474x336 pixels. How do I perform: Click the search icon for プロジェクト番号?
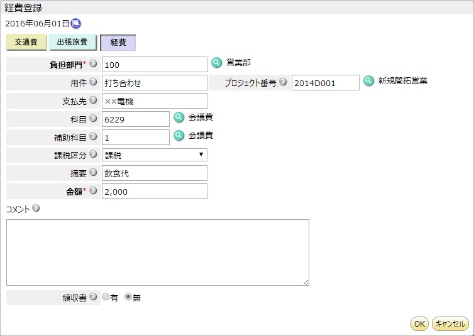pos(368,81)
